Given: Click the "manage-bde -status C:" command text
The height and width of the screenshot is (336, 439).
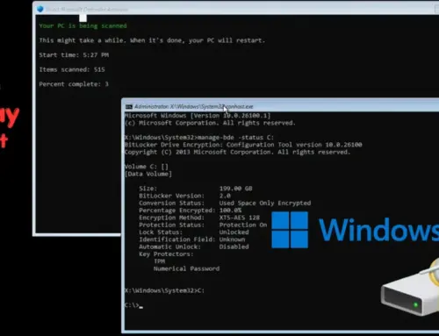Looking at the screenshot, I should (x=235, y=138).
